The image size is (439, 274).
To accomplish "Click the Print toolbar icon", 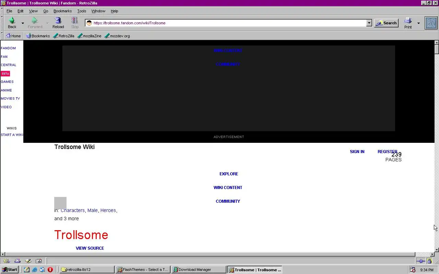I will coord(408,21).
